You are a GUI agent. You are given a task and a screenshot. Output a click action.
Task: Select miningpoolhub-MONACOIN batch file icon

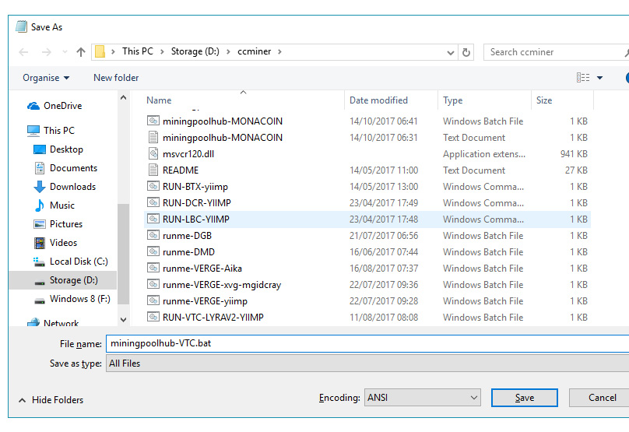tap(153, 121)
